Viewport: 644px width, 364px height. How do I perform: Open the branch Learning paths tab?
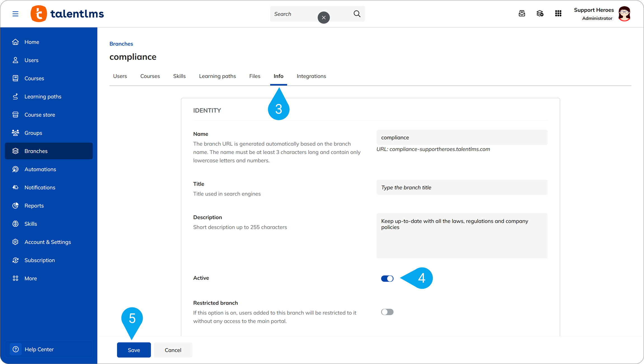tap(217, 76)
